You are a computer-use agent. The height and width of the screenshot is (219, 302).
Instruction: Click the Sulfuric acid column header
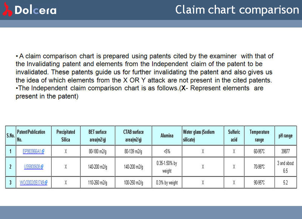pos(234,136)
